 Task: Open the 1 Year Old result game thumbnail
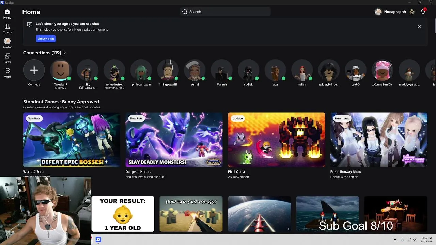coord(123,214)
